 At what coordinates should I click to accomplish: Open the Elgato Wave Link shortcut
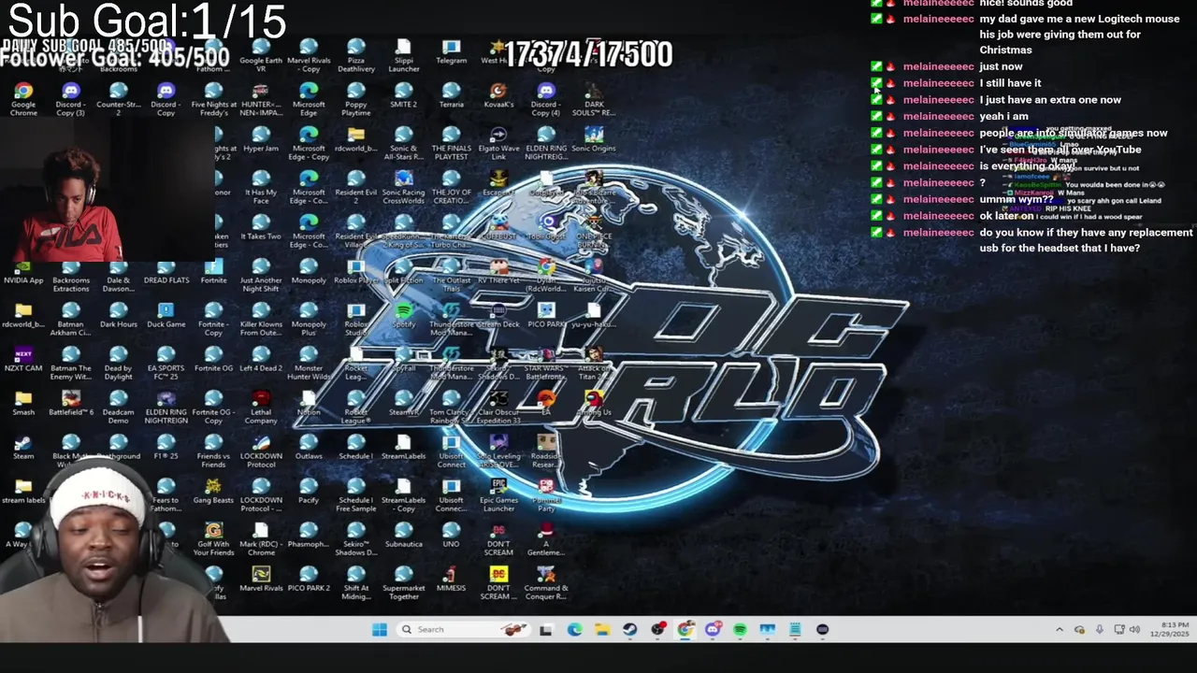click(x=498, y=142)
